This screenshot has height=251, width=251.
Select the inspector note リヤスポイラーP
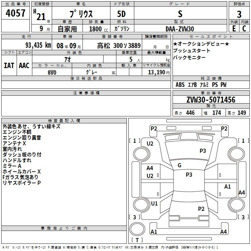[x=21, y=183]
